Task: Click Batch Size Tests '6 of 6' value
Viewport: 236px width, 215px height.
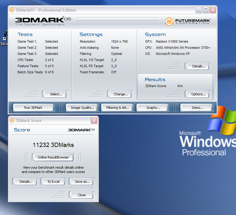Action: [49, 72]
